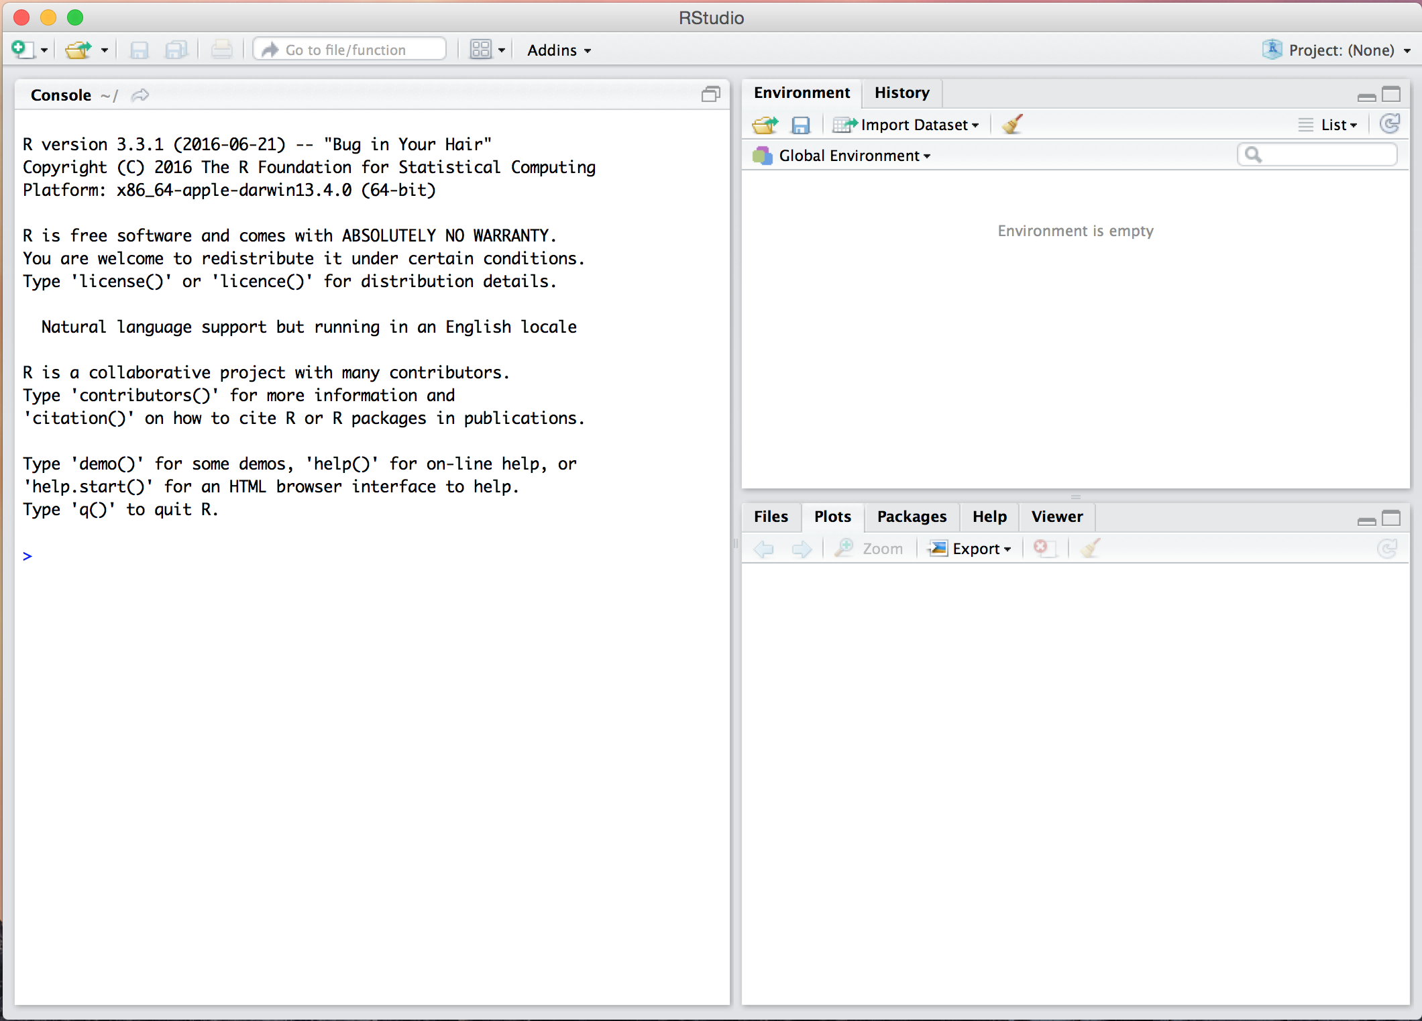The image size is (1422, 1021).
Task: Click the load workspace icon in Environment
Action: click(x=765, y=125)
